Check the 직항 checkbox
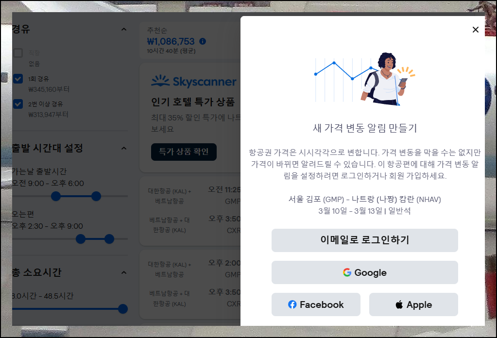The height and width of the screenshot is (338, 497). coord(18,53)
